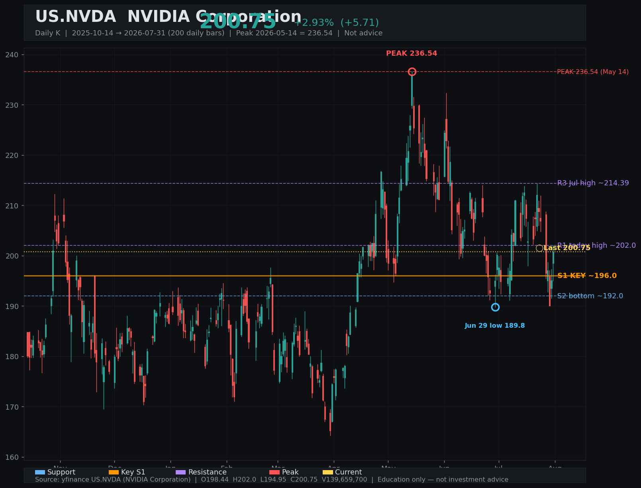The image size is (641, 488).
Task: Click the "R3 Jul high ~214.39" label
Action: coord(593,183)
